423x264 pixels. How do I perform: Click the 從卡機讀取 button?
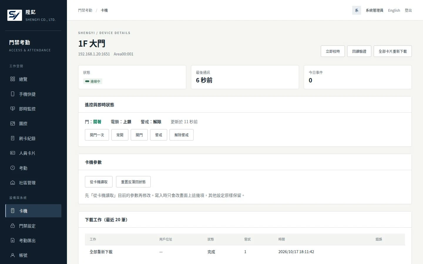99,182
